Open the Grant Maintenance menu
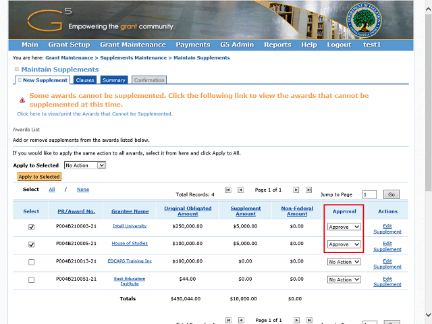The height and width of the screenshot is (324, 432). coord(132,45)
